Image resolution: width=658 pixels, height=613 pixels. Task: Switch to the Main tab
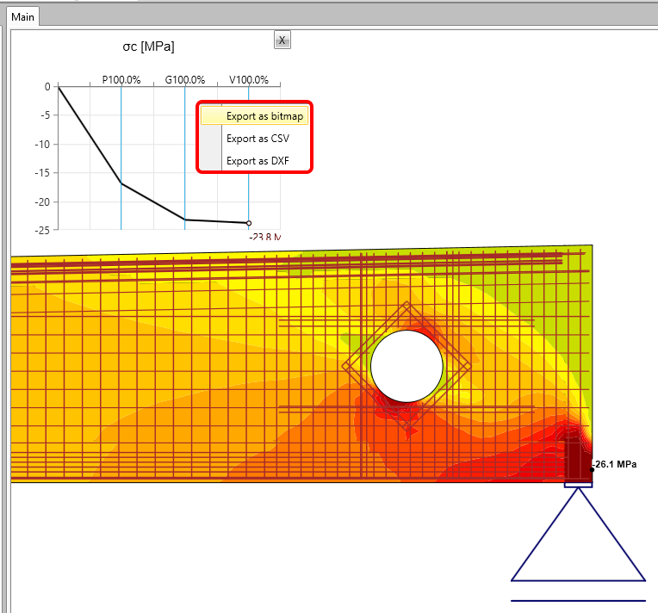coord(22,16)
